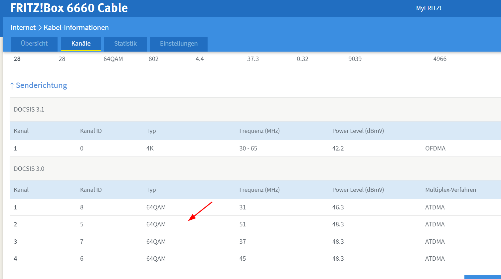The width and height of the screenshot is (501, 279).
Task: Click frequency 45 in channel 4 row
Action: pyautogui.click(x=243, y=259)
